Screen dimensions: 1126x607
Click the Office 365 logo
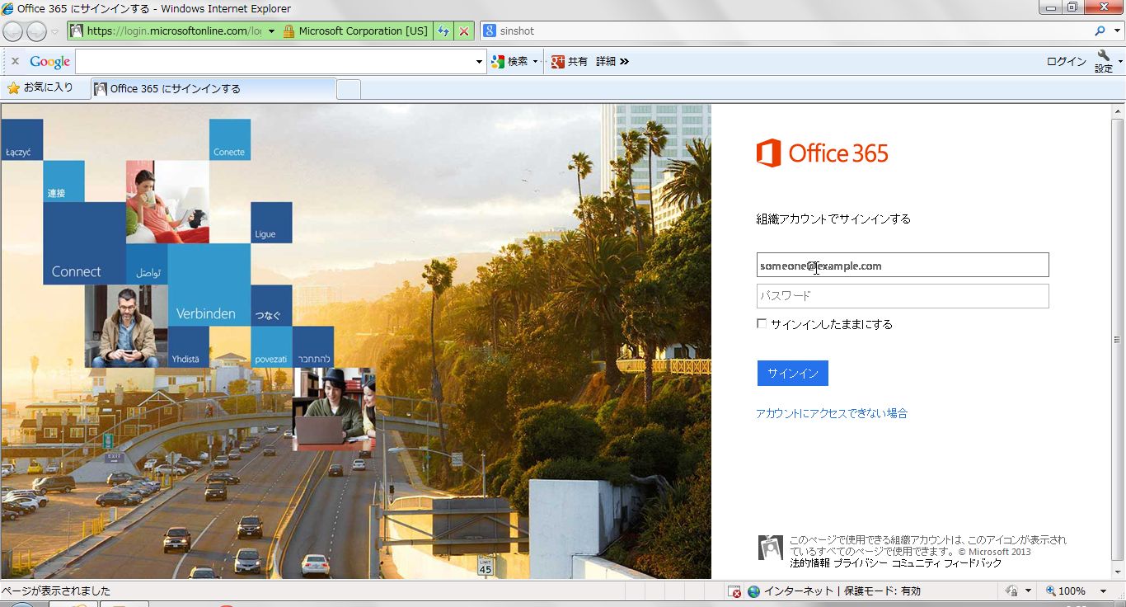click(822, 153)
